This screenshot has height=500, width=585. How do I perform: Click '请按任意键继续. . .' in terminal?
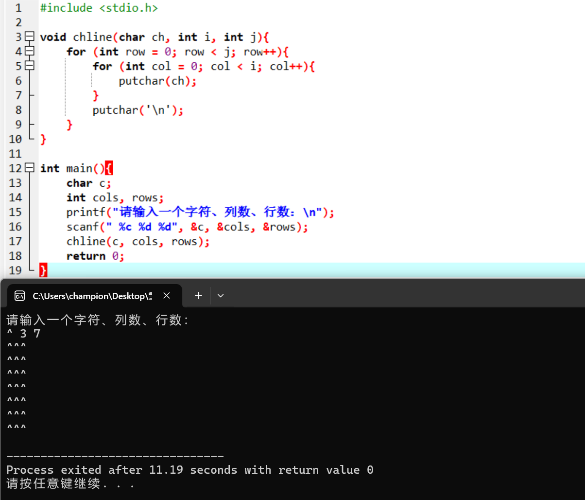pos(70,483)
